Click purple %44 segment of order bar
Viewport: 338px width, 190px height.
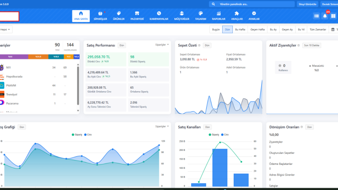[x=14, y=56]
